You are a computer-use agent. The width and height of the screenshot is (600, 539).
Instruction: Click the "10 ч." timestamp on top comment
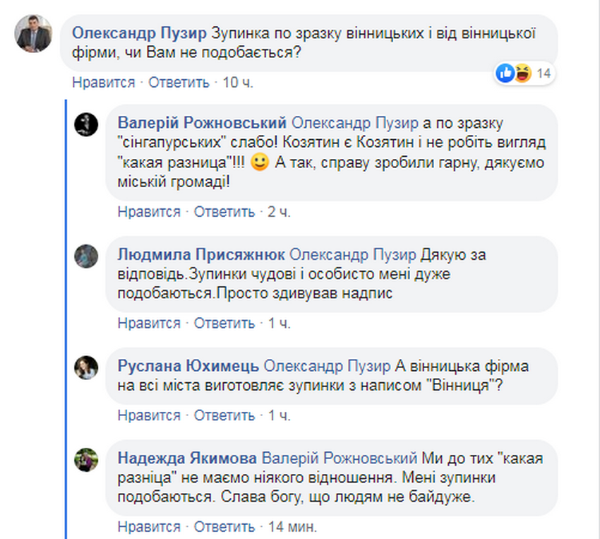238,83
